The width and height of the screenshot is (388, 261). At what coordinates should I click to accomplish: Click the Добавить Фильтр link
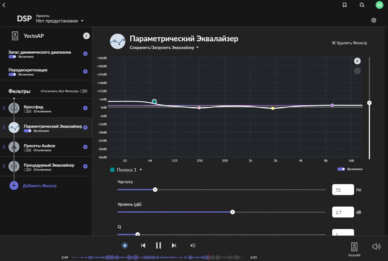[39, 186]
